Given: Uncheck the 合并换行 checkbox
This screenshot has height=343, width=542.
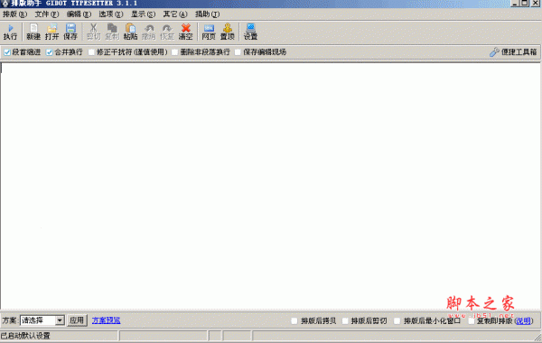Looking at the screenshot, I should click(x=50, y=52).
